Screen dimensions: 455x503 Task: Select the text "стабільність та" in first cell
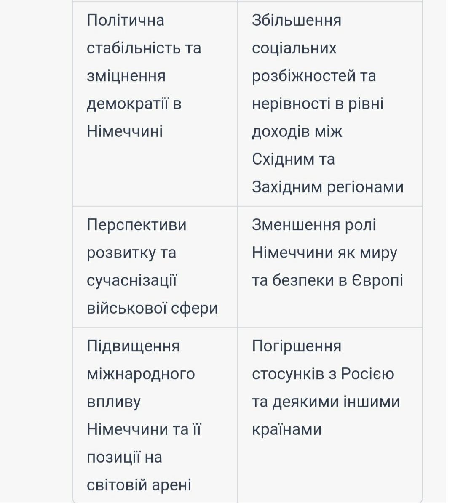click(x=144, y=48)
